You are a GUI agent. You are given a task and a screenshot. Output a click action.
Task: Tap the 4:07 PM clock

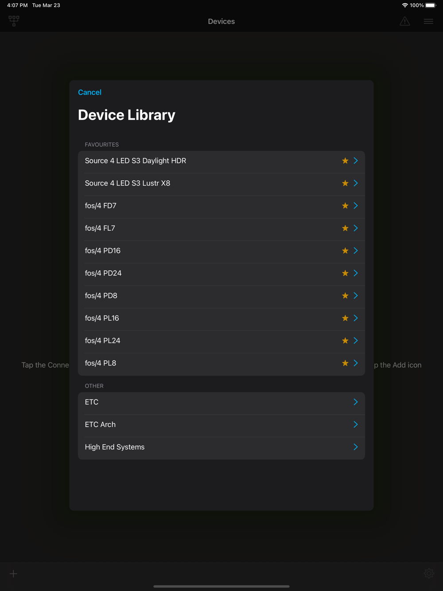pos(17,5)
